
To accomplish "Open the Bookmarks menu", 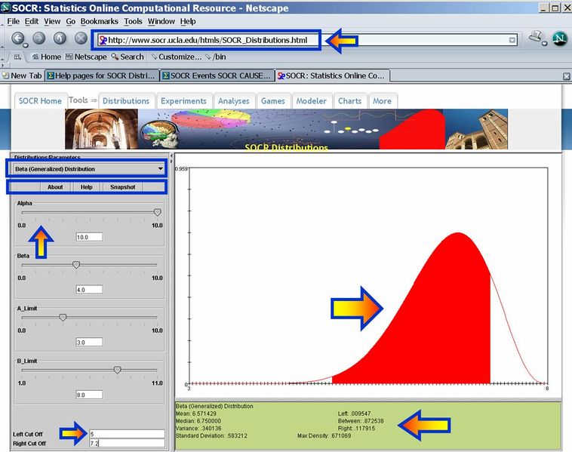I will pyautogui.click(x=99, y=22).
